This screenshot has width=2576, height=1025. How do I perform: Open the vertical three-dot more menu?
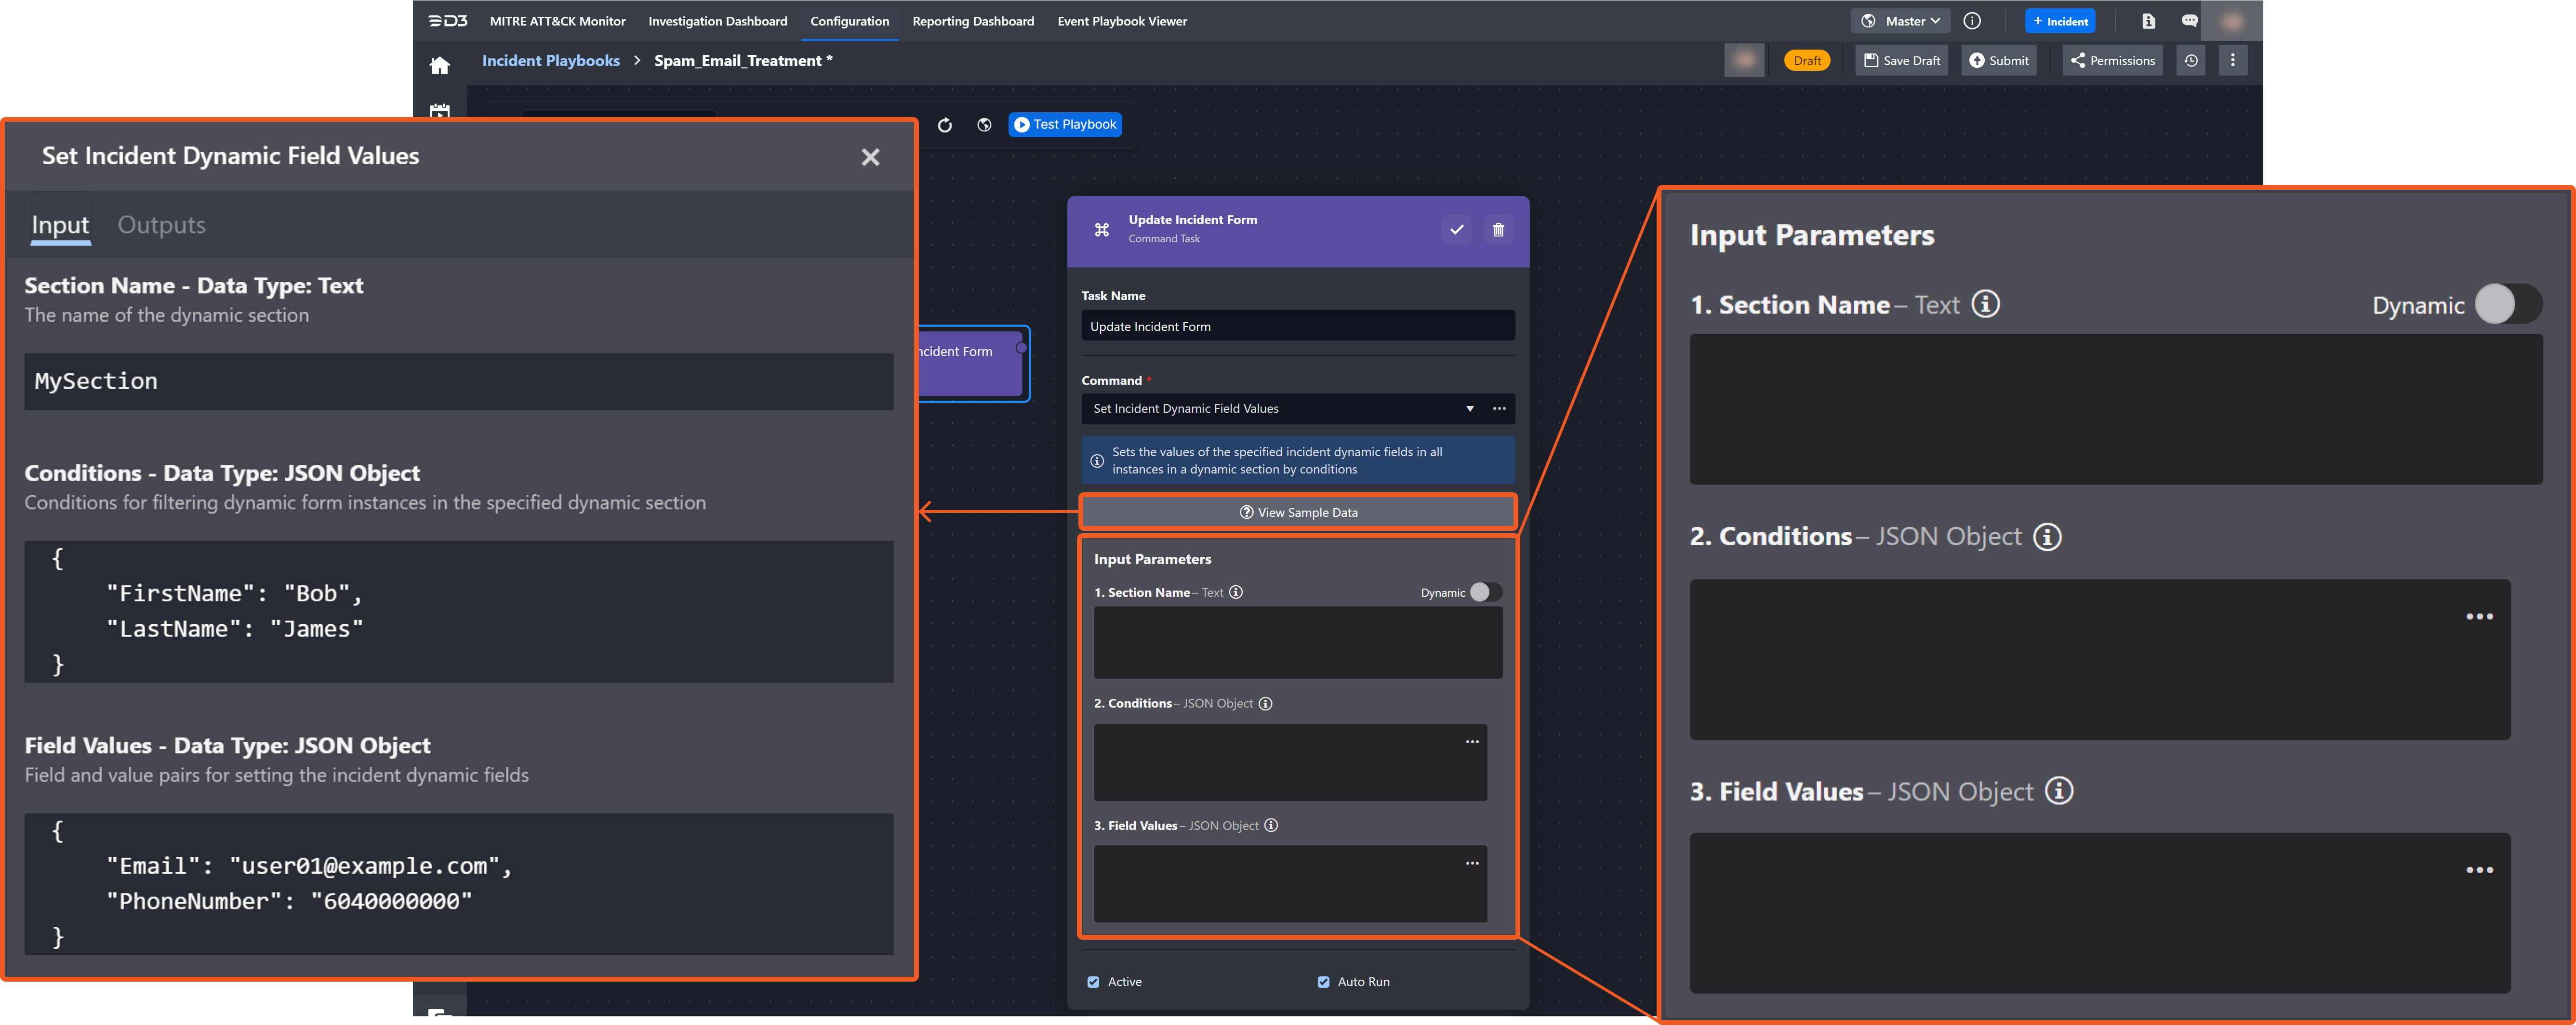point(2232,61)
